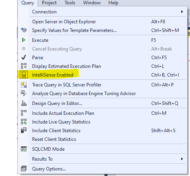Open the Tools menu
This screenshot has width=190, height=176.
click(70, 3)
